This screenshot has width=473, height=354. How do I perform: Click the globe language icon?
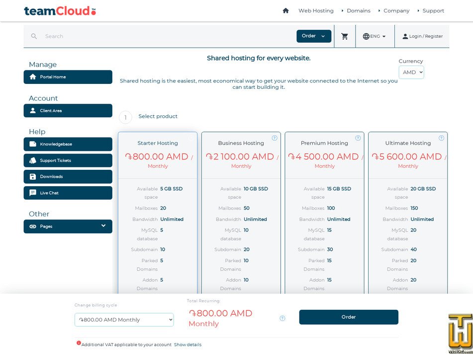click(x=366, y=36)
